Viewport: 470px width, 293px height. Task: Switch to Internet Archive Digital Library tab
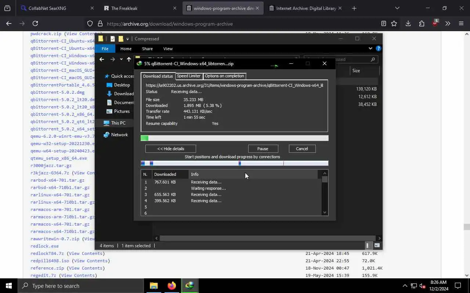point(305,8)
